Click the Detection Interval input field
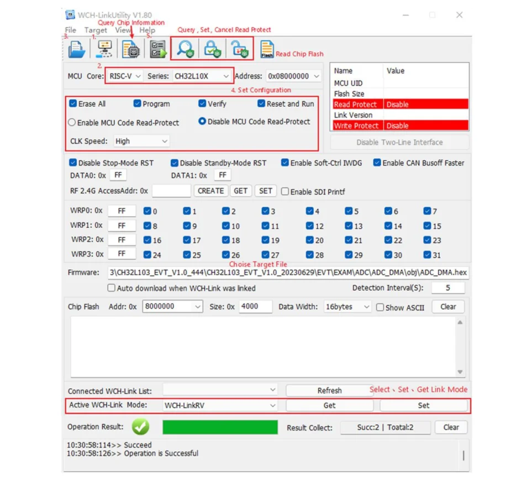The image size is (532, 501). pos(448,288)
